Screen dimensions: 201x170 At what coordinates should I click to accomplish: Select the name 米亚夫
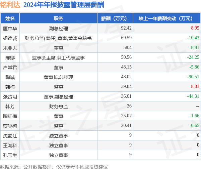click(x=10, y=48)
